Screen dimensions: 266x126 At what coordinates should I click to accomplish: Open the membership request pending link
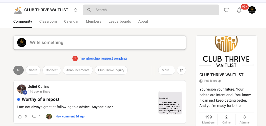click(x=103, y=58)
